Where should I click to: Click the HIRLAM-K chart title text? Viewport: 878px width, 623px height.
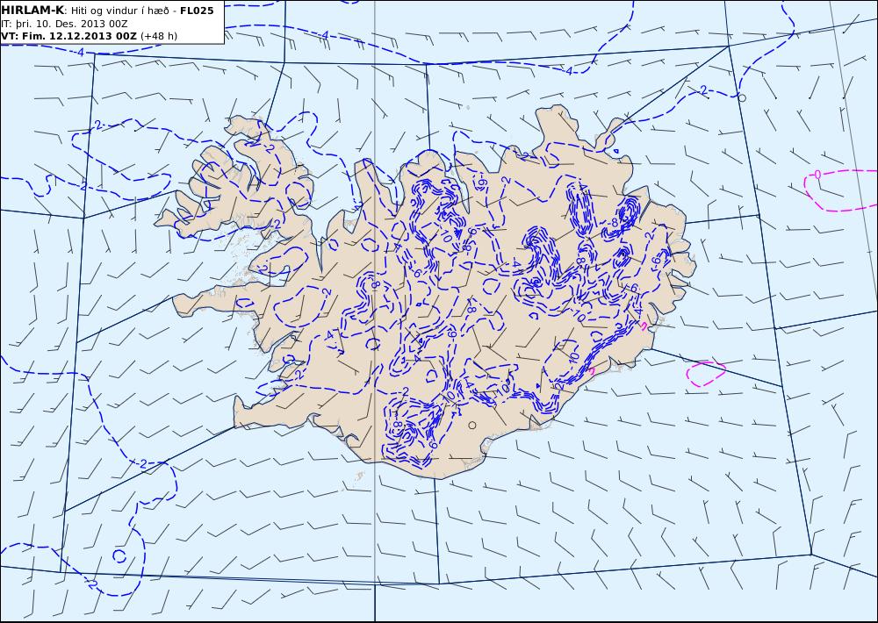(x=107, y=10)
